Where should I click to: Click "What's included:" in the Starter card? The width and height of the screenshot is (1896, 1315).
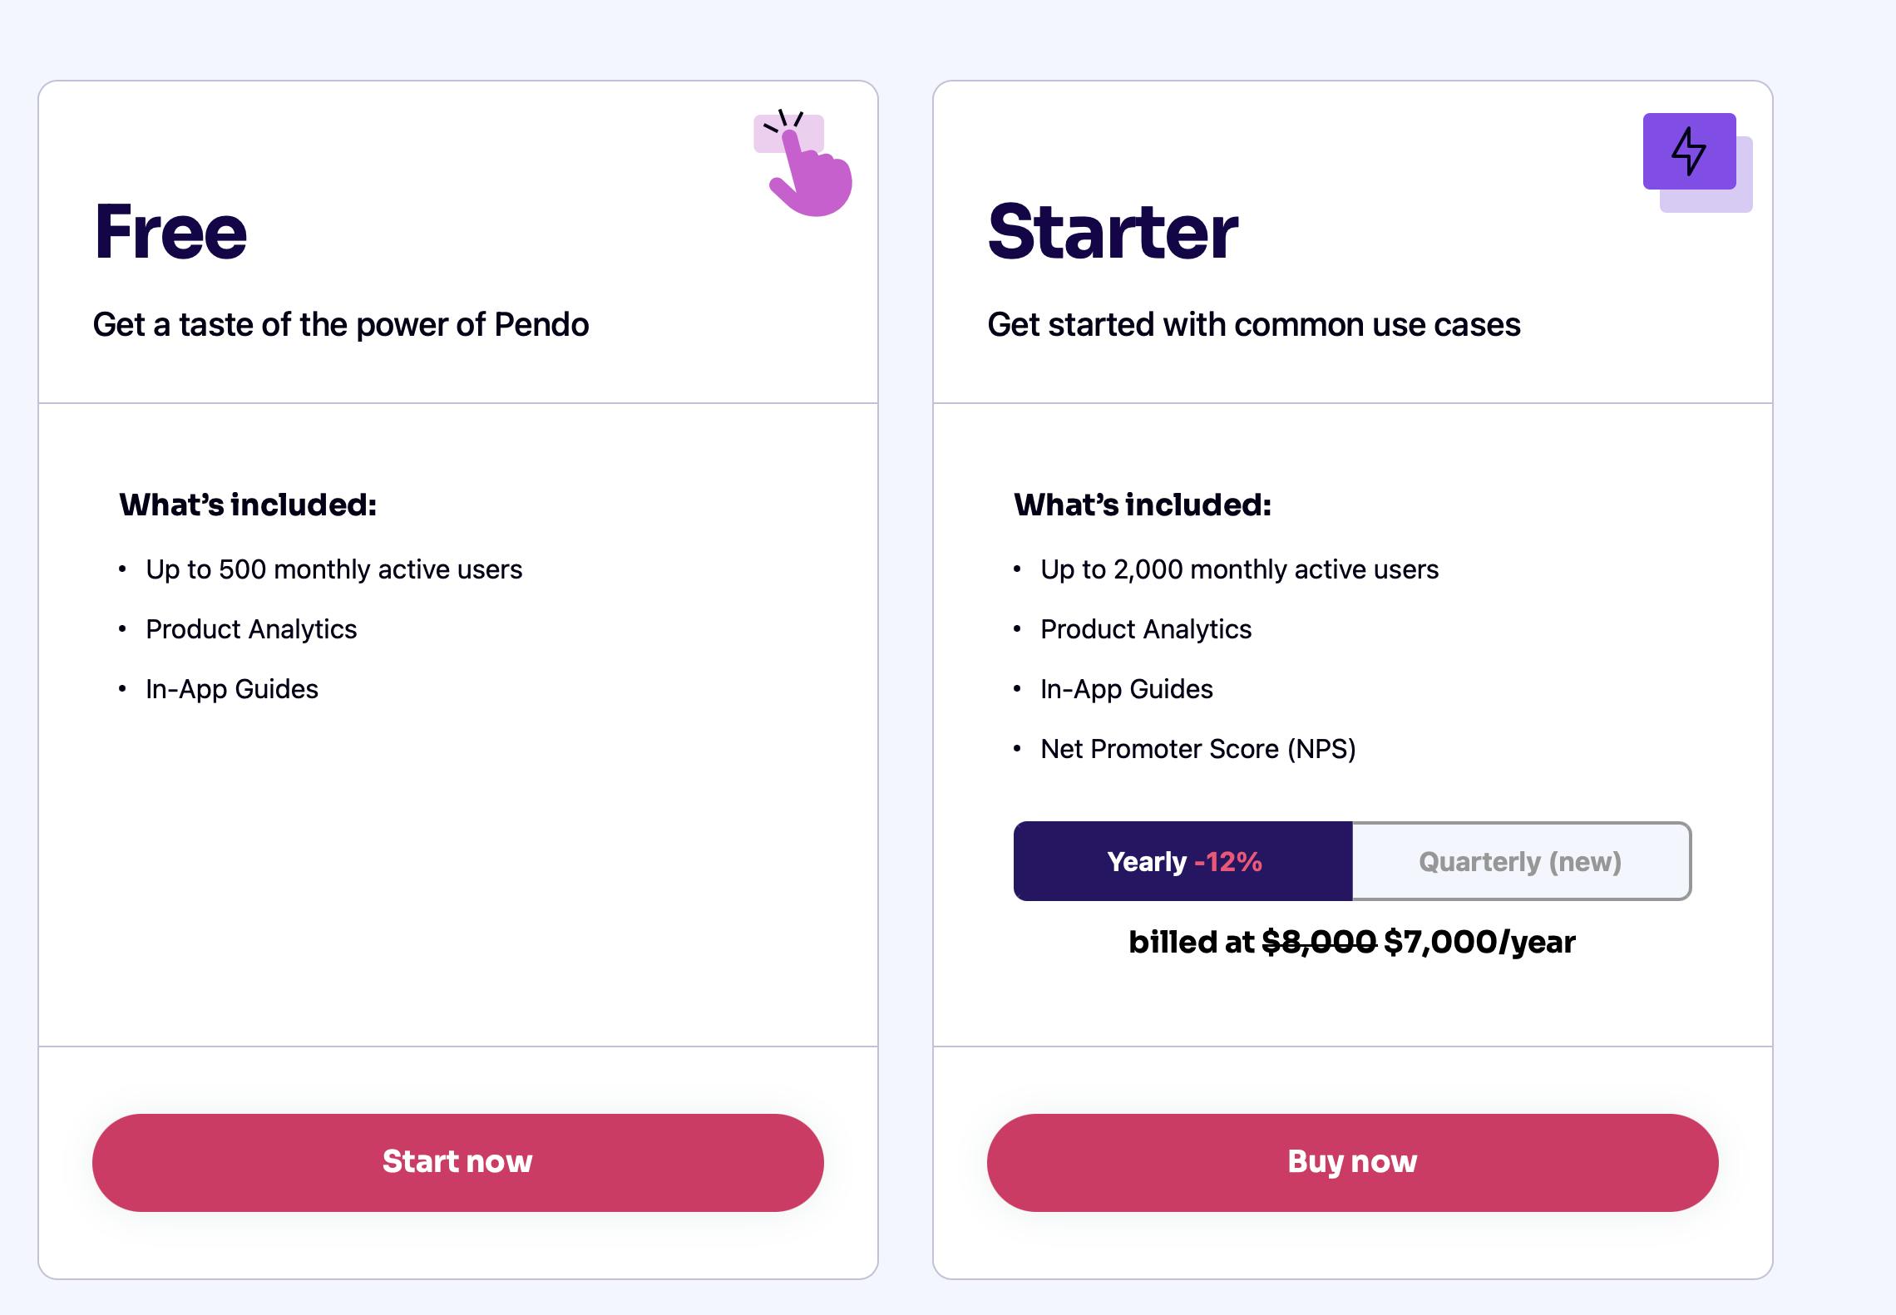[x=1143, y=505]
